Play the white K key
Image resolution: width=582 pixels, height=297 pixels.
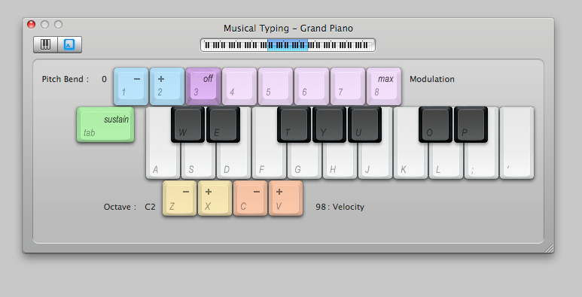410,162
